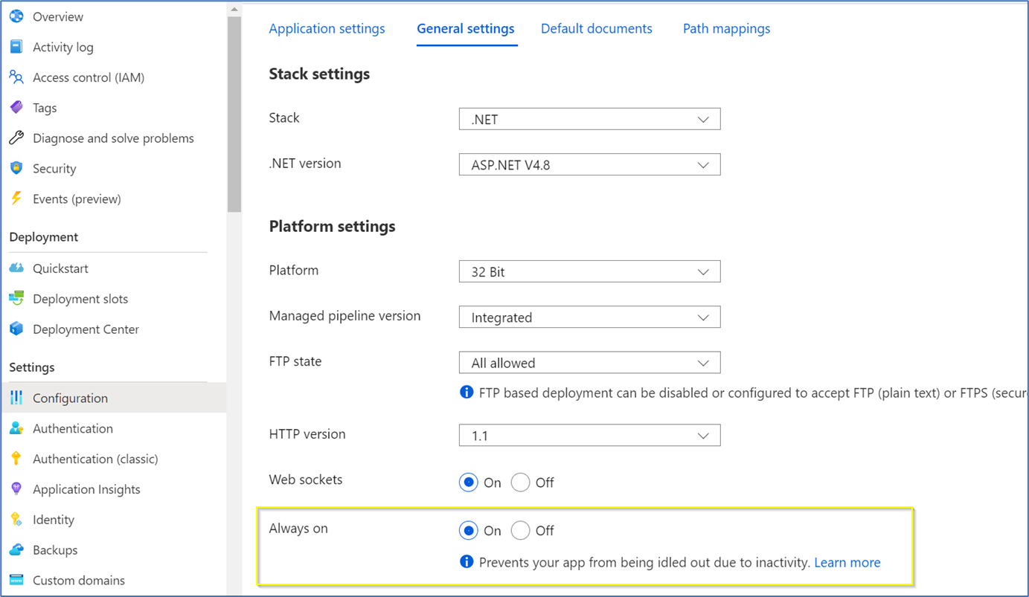Click the Backups cloud icon
Viewport: 1029px width, 597px height.
point(16,550)
